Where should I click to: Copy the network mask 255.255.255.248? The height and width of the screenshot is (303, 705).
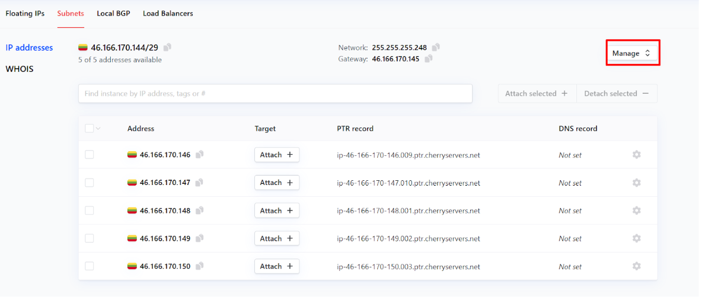[x=436, y=47]
